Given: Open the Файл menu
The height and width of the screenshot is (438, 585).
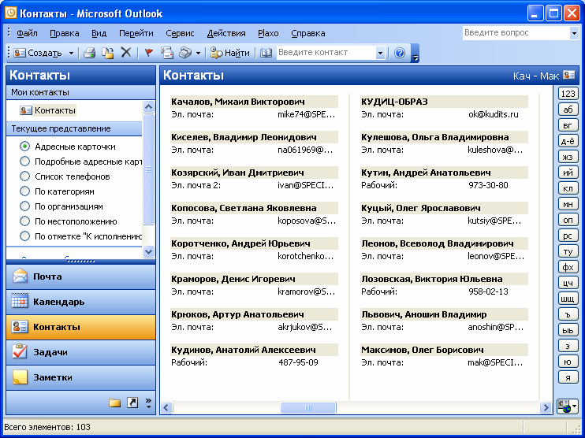Looking at the screenshot, I should point(27,33).
